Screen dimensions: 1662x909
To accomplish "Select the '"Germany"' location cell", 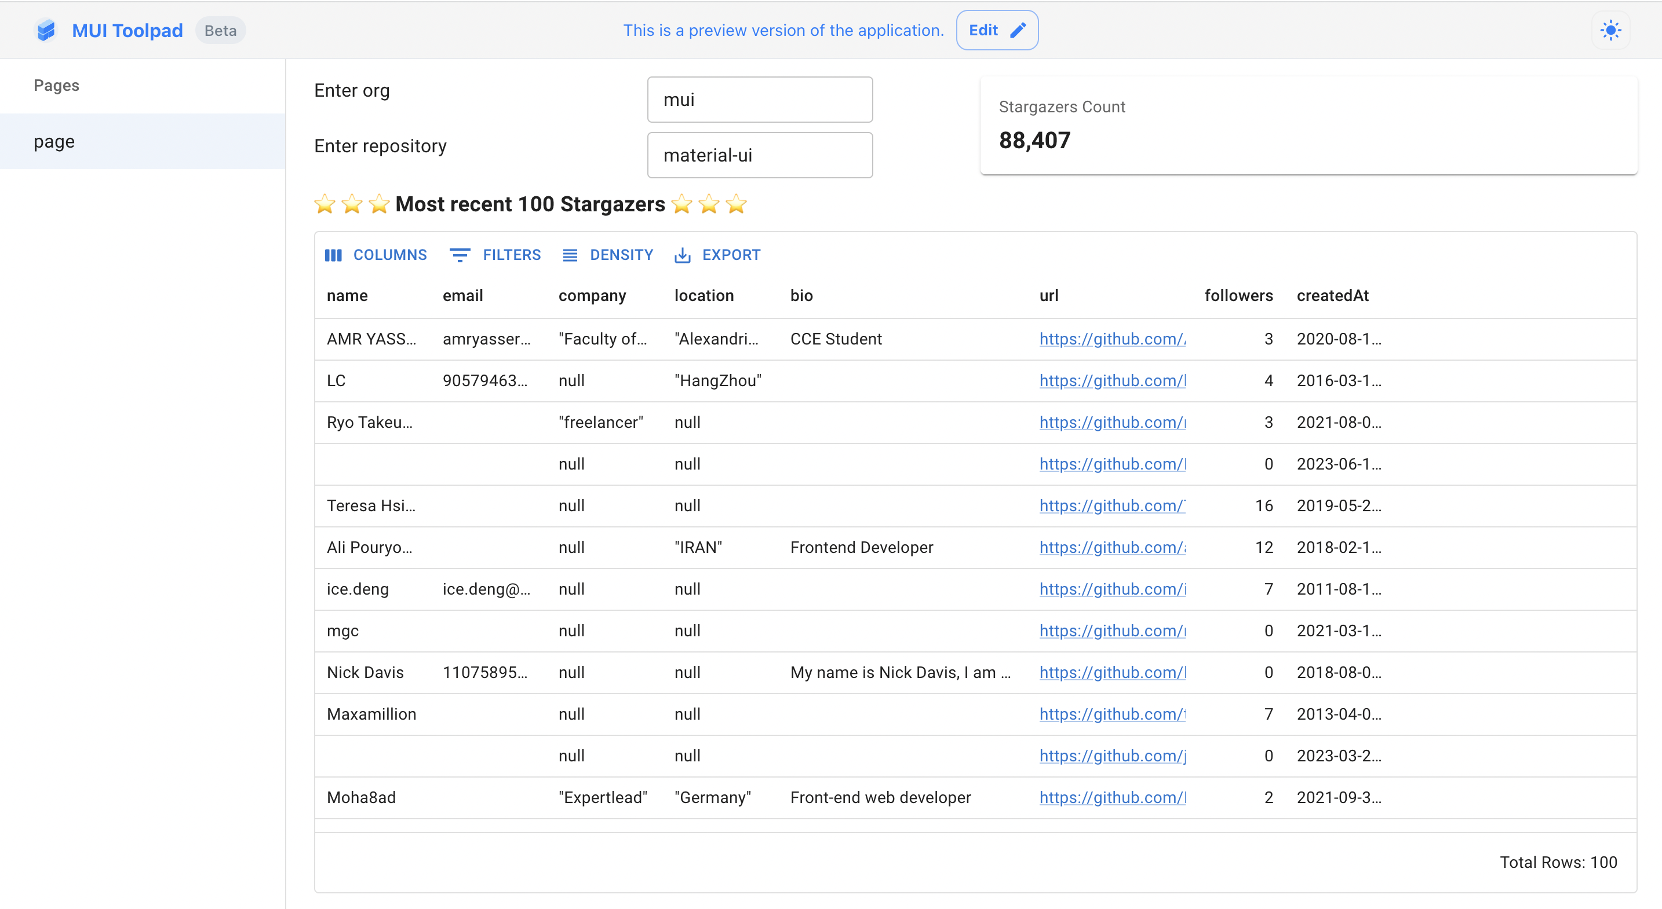I will (x=720, y=798).
